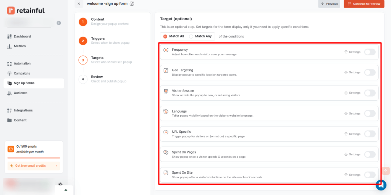Click the 'Target (optional)' heading

[x=176, y=19]
